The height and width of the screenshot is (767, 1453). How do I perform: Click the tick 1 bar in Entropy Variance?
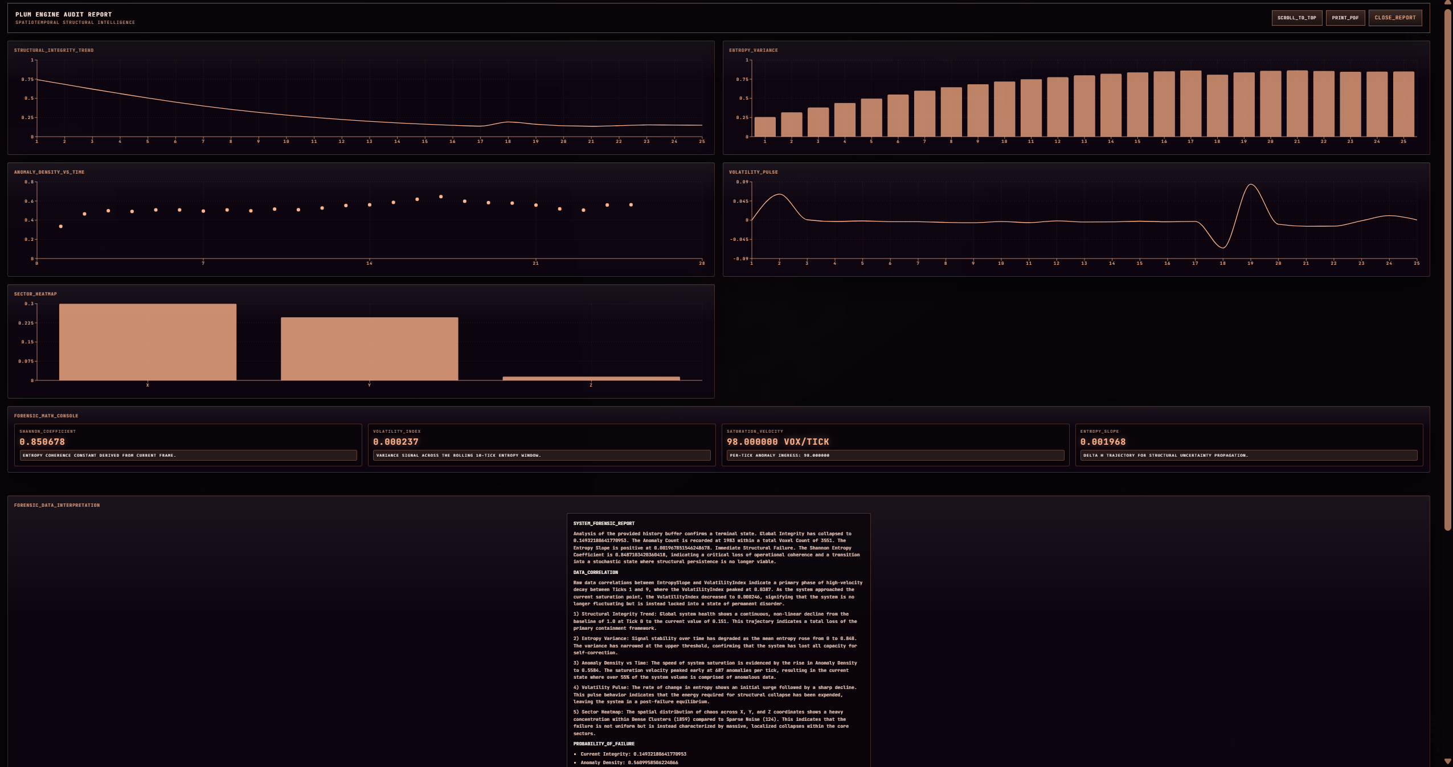coord(764,127)
